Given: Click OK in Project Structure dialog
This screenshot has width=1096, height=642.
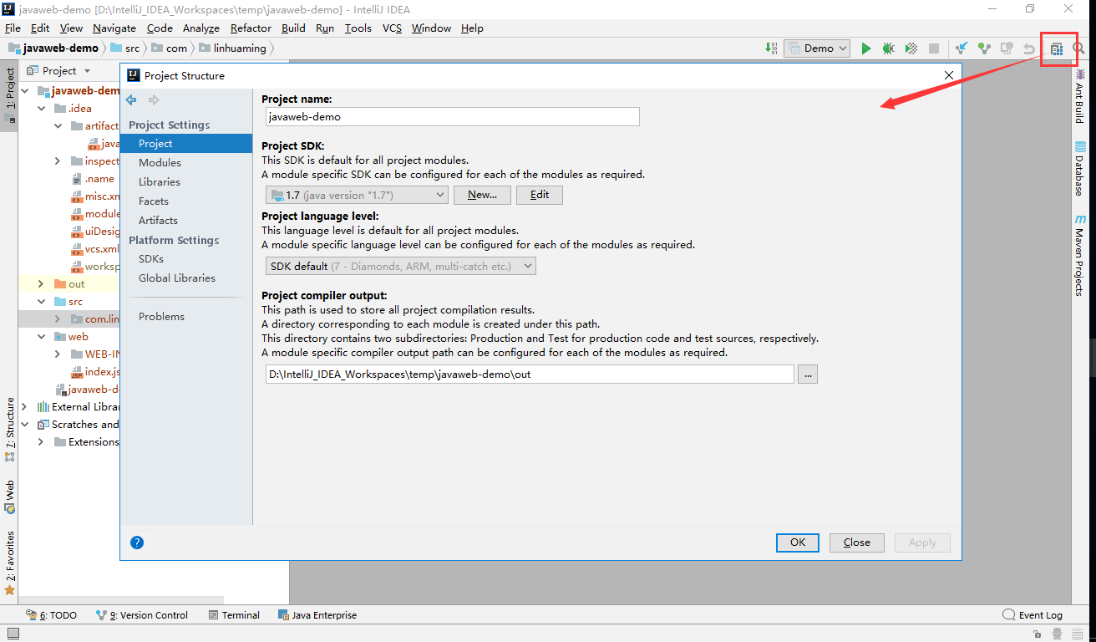Looking at the screenshot, I should point(798,543).
